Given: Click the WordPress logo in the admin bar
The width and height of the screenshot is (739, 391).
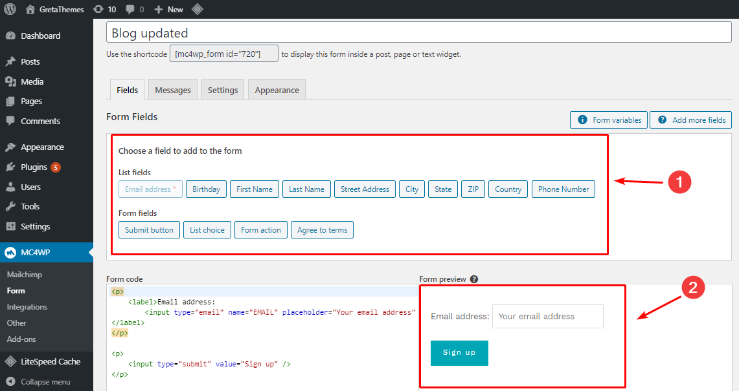Looking at the screenshot, I should 9,9.
